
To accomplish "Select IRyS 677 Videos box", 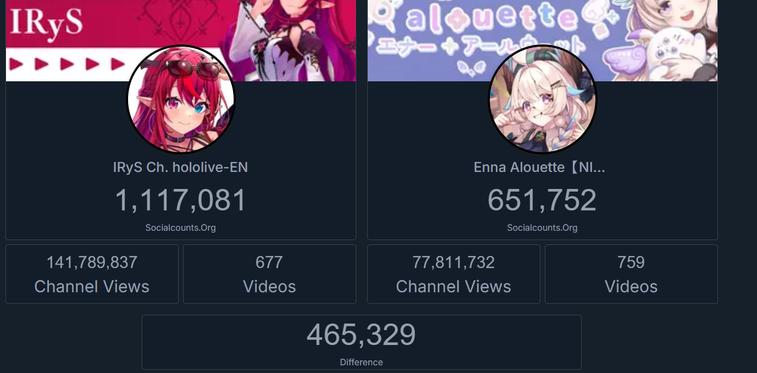I will pyautogui.click(x=269, y=274).
